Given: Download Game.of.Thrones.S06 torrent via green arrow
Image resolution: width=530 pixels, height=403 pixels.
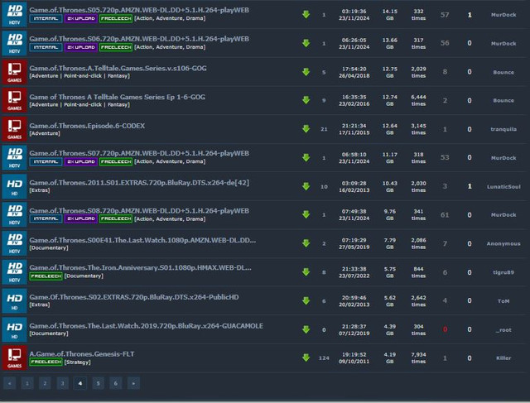Looking at the screenshot, I should [x=306, y=43].
